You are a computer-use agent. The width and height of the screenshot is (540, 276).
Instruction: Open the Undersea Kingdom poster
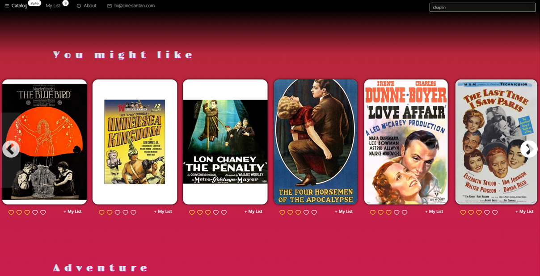point(135,142)
